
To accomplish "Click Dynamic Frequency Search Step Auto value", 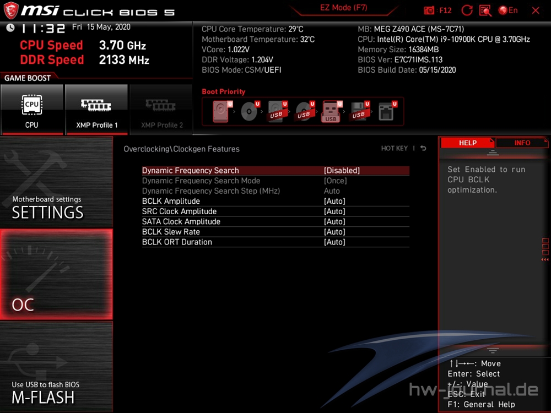I will tap(332, 191).
